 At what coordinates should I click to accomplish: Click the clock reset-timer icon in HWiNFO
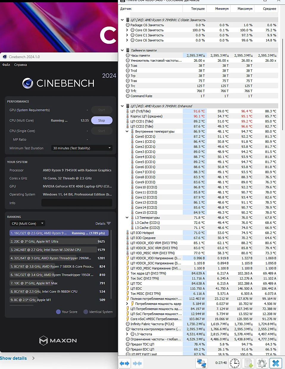click(235, 363)
